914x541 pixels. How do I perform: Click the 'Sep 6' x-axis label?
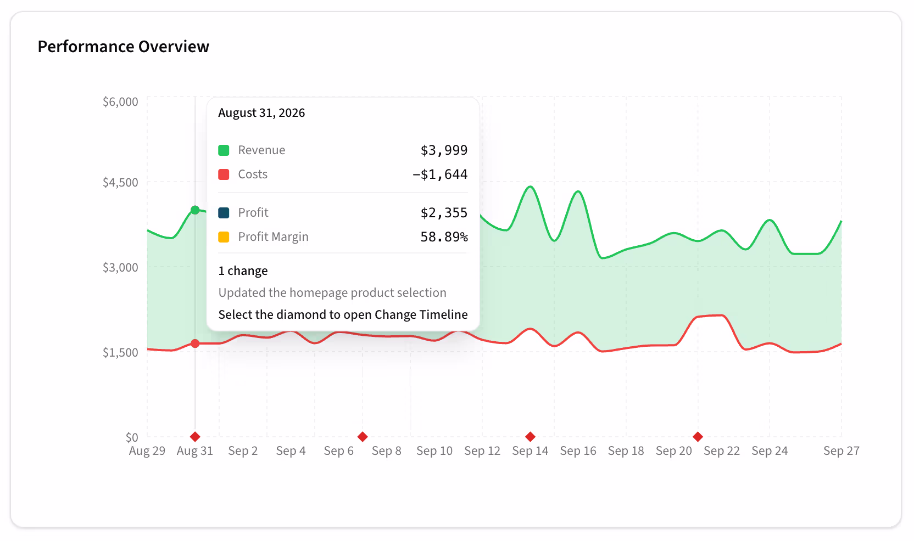[339, 451]
